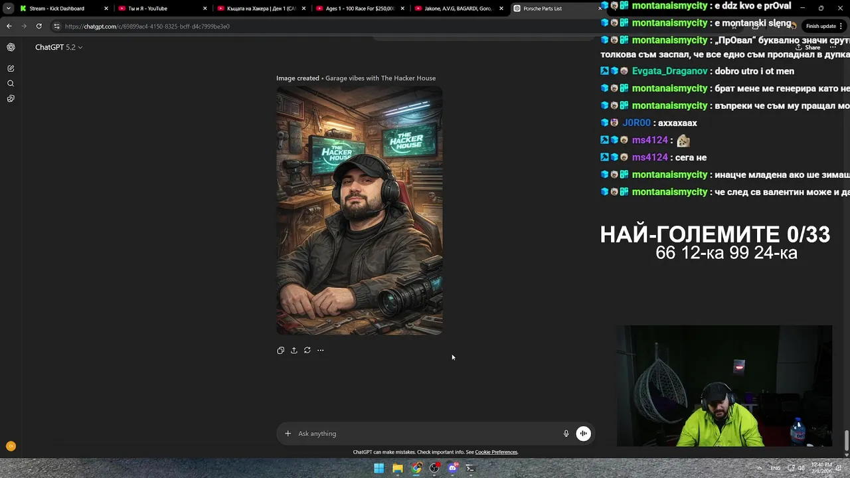The height and width of the screenshot is (478, 850).
Task: Start dictation with the microphone icon
Action: (x=566, y=434)
